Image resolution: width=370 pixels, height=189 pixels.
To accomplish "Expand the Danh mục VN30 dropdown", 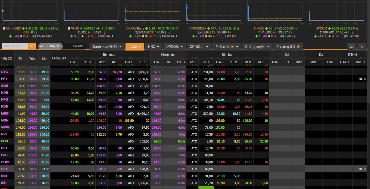I will click(x=107, y=47).
